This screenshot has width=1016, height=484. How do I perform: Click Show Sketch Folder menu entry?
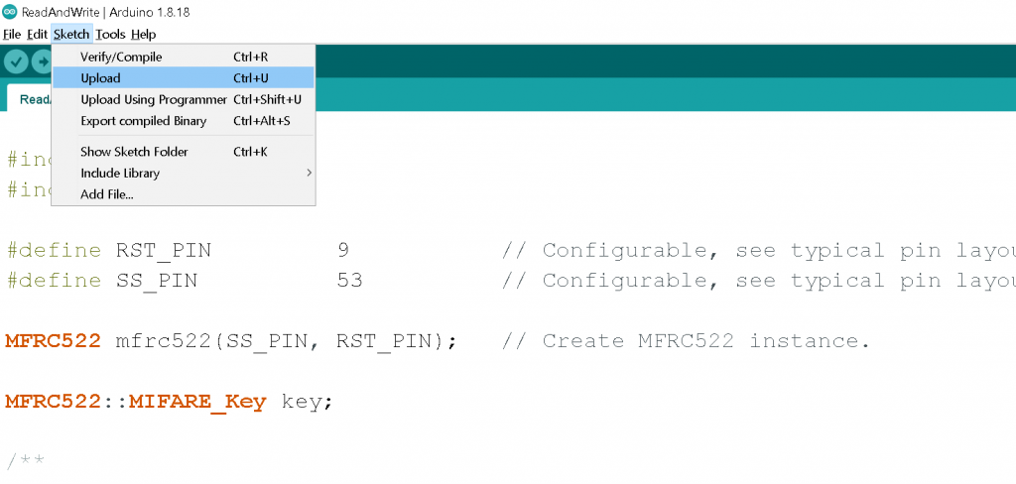coord(134,152)
